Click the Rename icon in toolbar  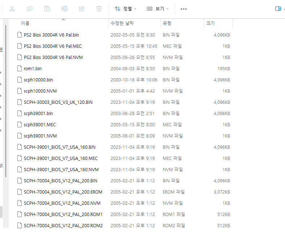click(x=64, y=9)
